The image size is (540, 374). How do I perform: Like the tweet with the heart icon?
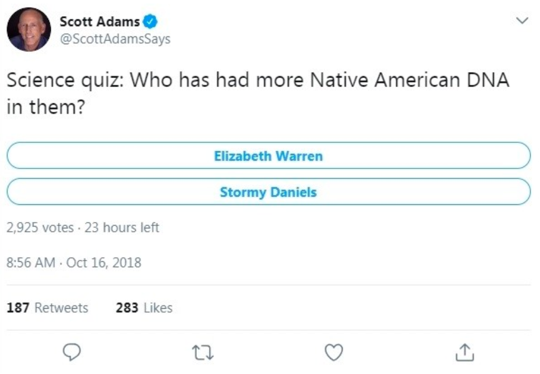[x=334, y=352]
